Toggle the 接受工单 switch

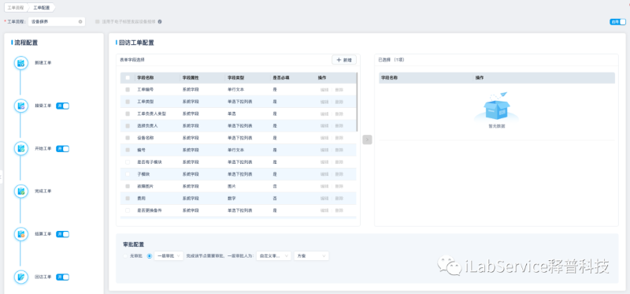(63, 106)
